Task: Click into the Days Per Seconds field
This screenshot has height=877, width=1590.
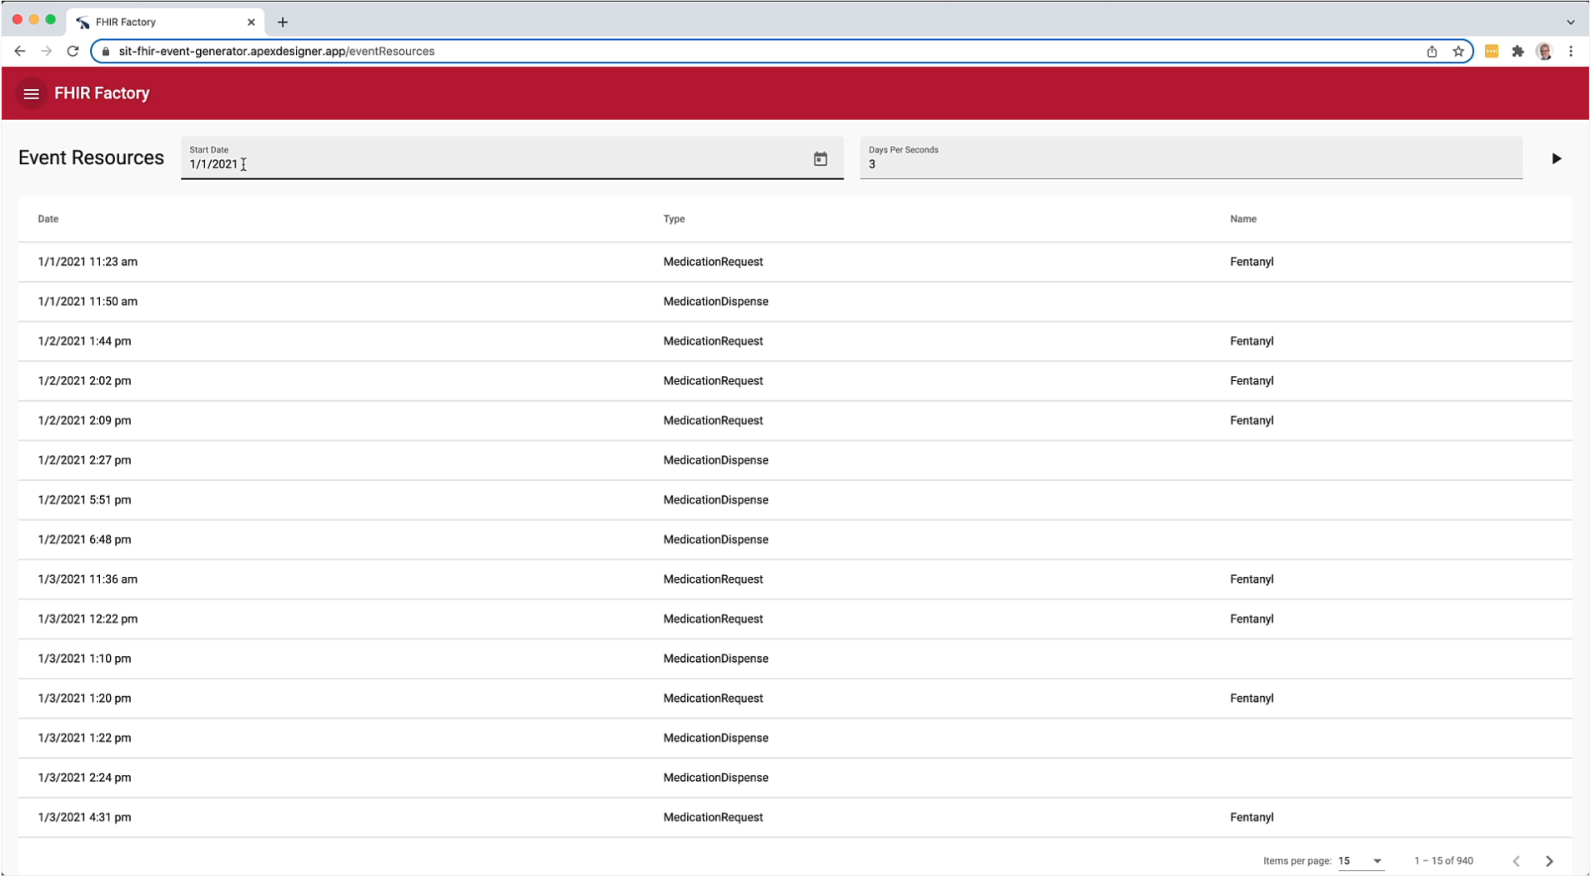Action: point(1191,158)
